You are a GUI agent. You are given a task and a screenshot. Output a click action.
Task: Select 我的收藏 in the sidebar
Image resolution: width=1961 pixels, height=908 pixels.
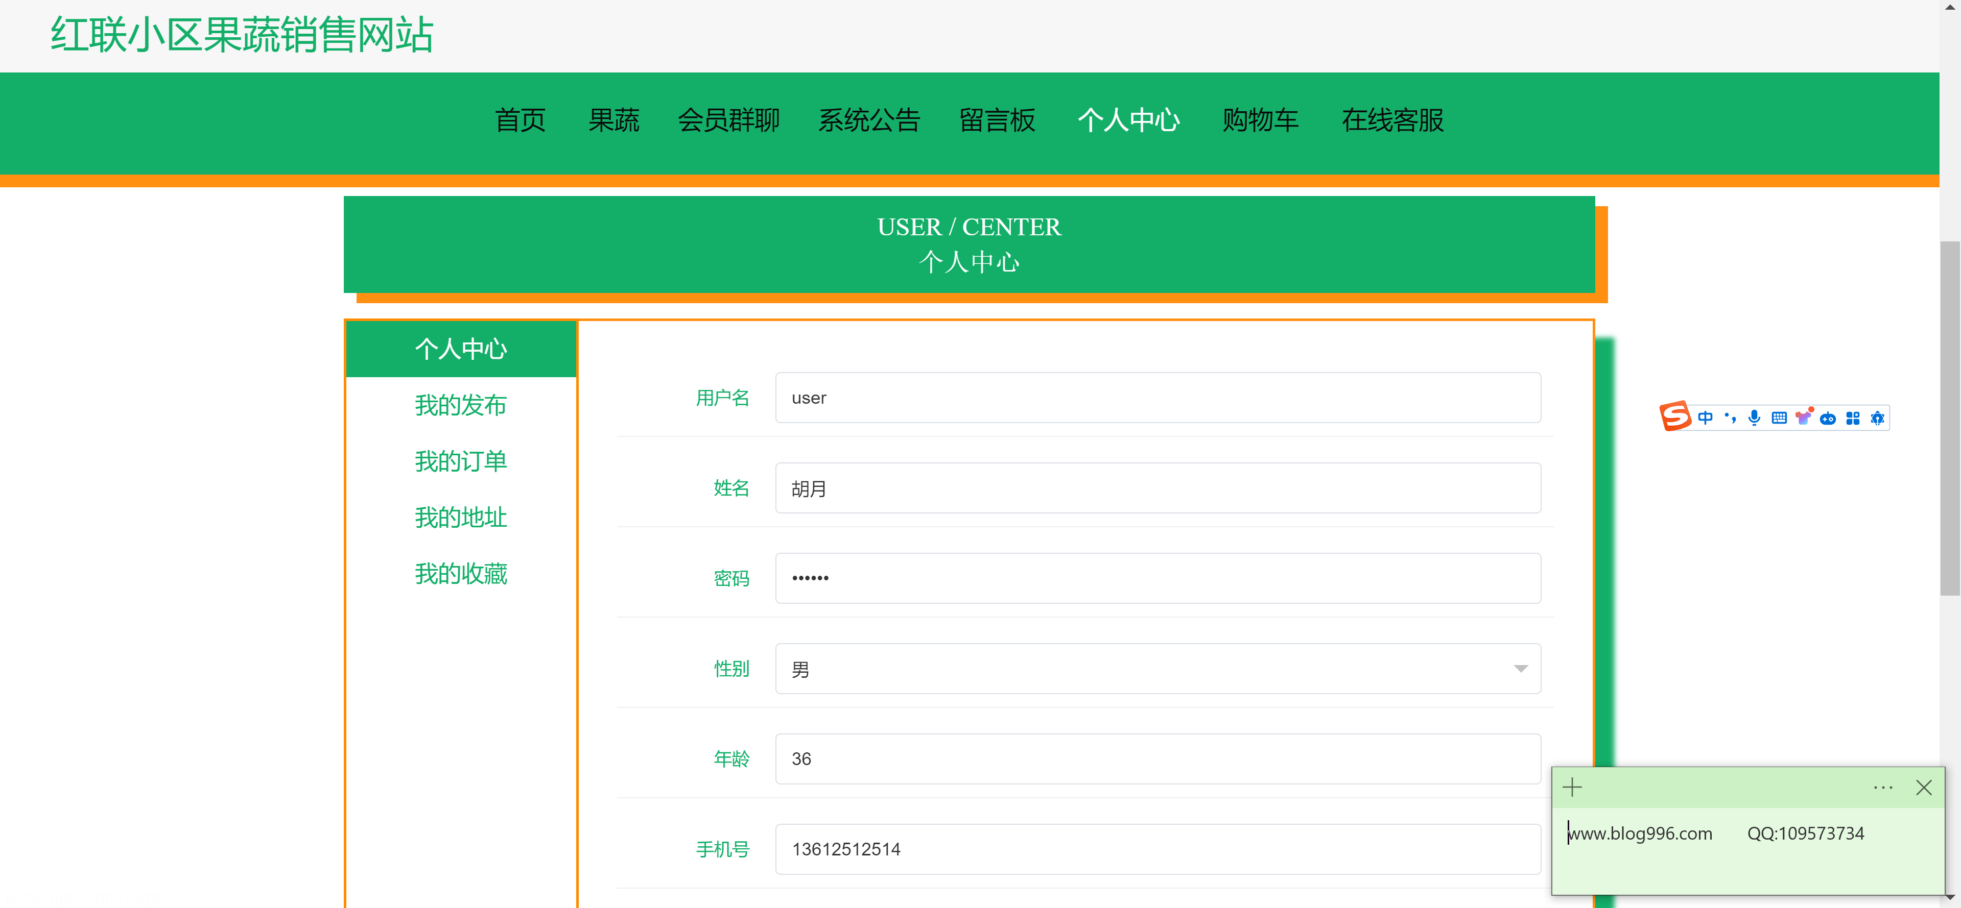[461, 574]
